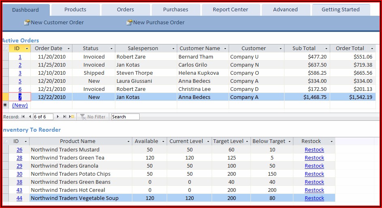Restock Northwind Traders Mustard
Viewport: 382px width, 208px height.
314,150
